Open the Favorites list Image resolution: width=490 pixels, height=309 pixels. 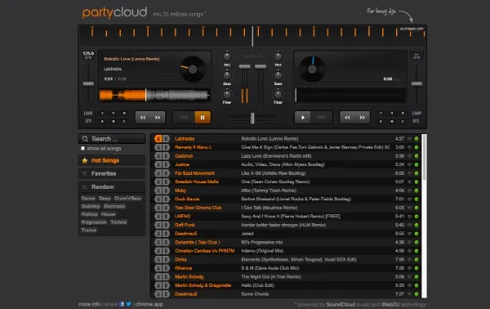(x=112, y=173)
